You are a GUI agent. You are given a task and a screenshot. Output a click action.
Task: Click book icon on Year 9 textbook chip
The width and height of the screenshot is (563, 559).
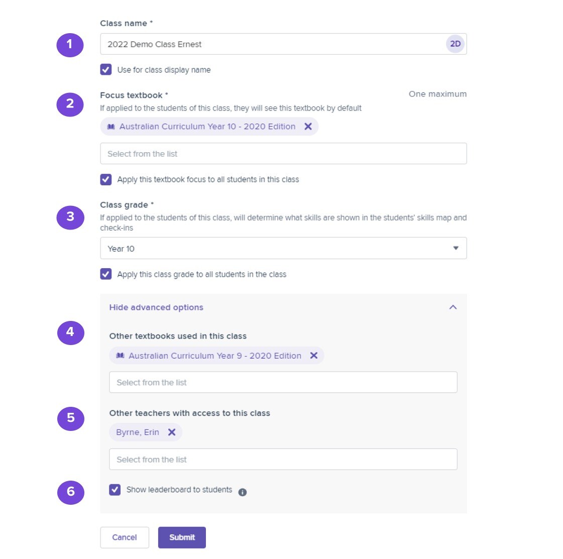[120, 356]
